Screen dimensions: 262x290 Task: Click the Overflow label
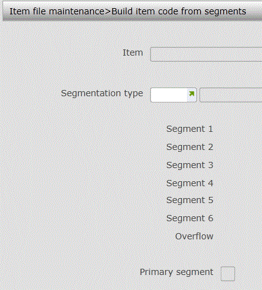point(194,236)
